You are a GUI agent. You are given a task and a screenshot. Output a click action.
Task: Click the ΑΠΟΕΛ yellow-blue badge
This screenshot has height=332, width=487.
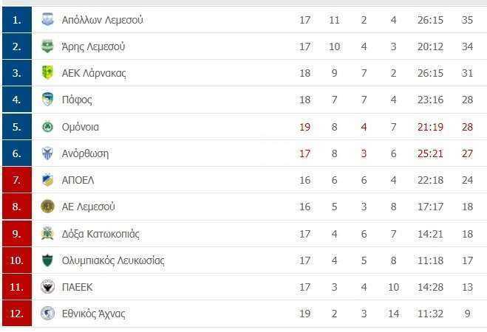point(47,180)
